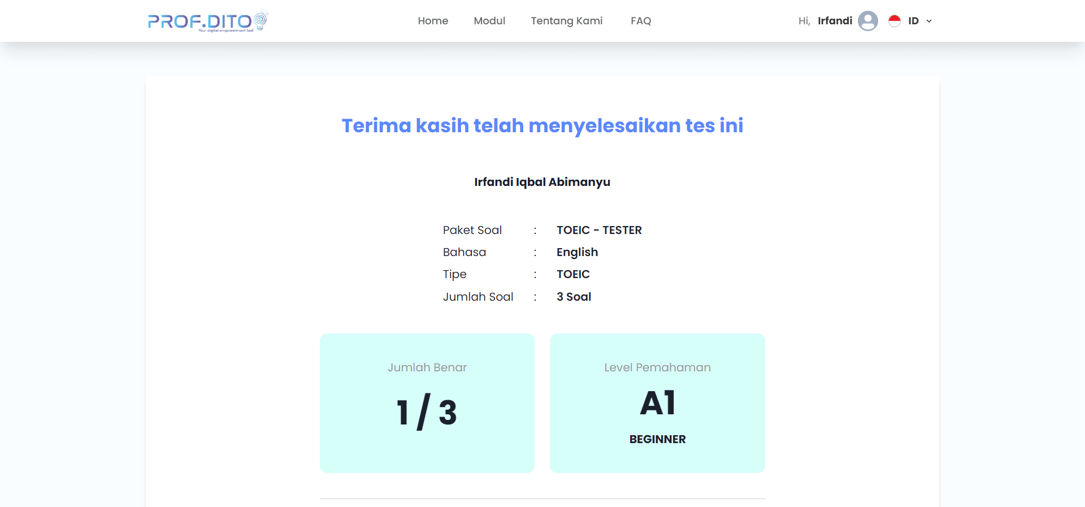The width and height of the screenshot is (1085, 507).
Task: Click the BEGINNER label
Action: pos(657,439)
